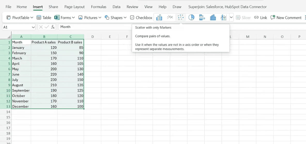
Task: Switch to the View tab
Action: (x=149, y=7)
